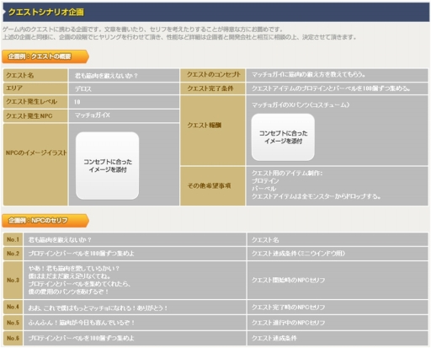The image size is (431, 348).
Task: Click the クエスト達成条件 cell in row No.6
Action: click(337, 338)
